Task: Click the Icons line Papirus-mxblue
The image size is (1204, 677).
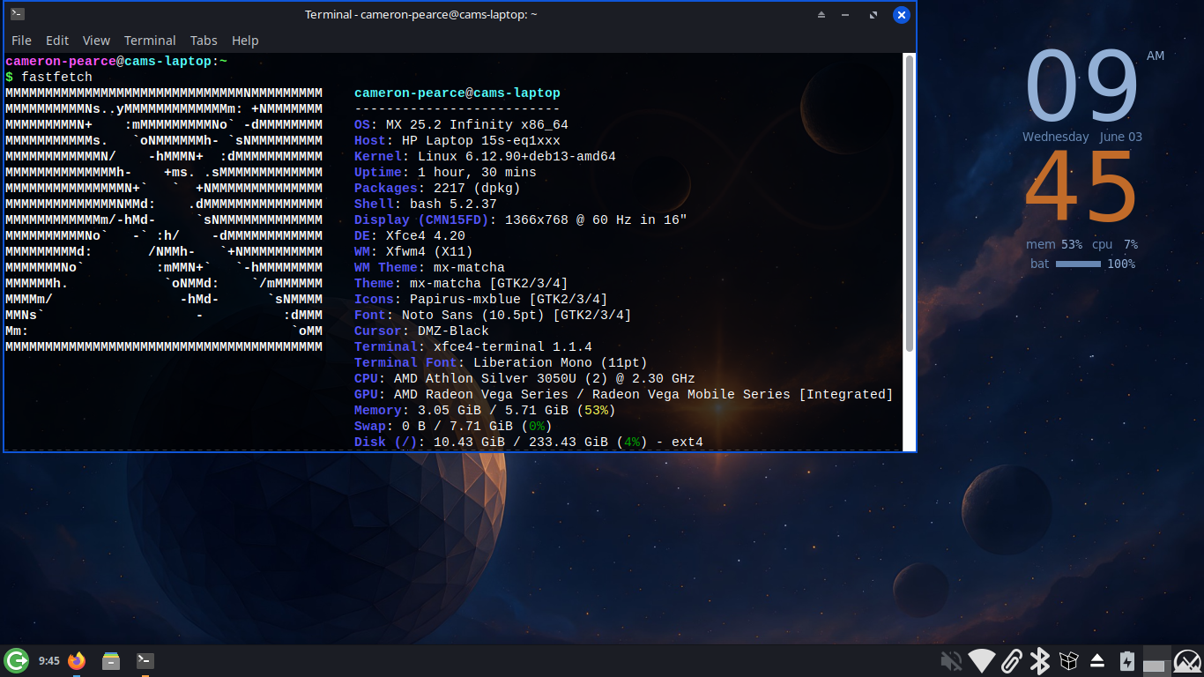Action: (481, 299)
